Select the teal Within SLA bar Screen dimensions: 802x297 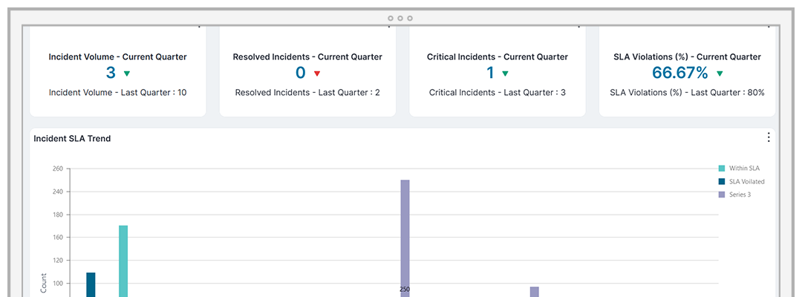[123, 261]
